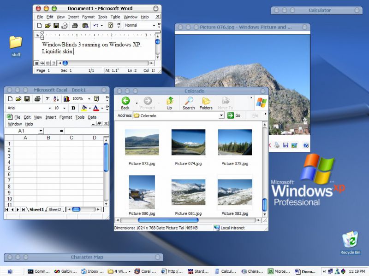This screenshot has width=369, height=276.
Task: Click Sort Ascending icon in Excel
Action: click(x=57, y=98)
